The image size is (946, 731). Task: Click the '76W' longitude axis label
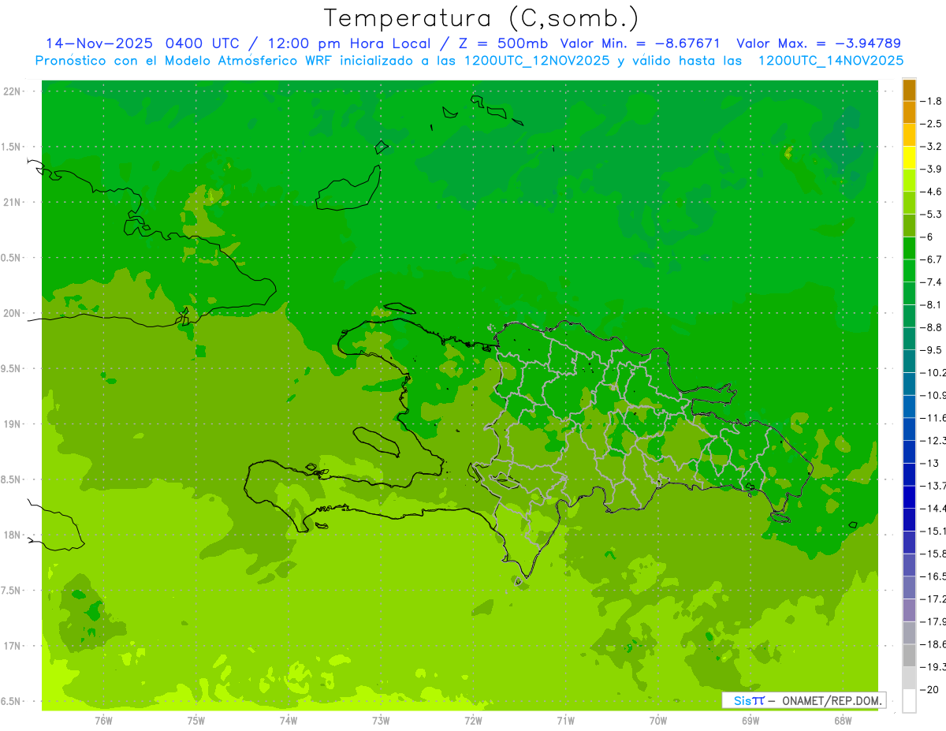pyautogui.click(x=103, y=720)
